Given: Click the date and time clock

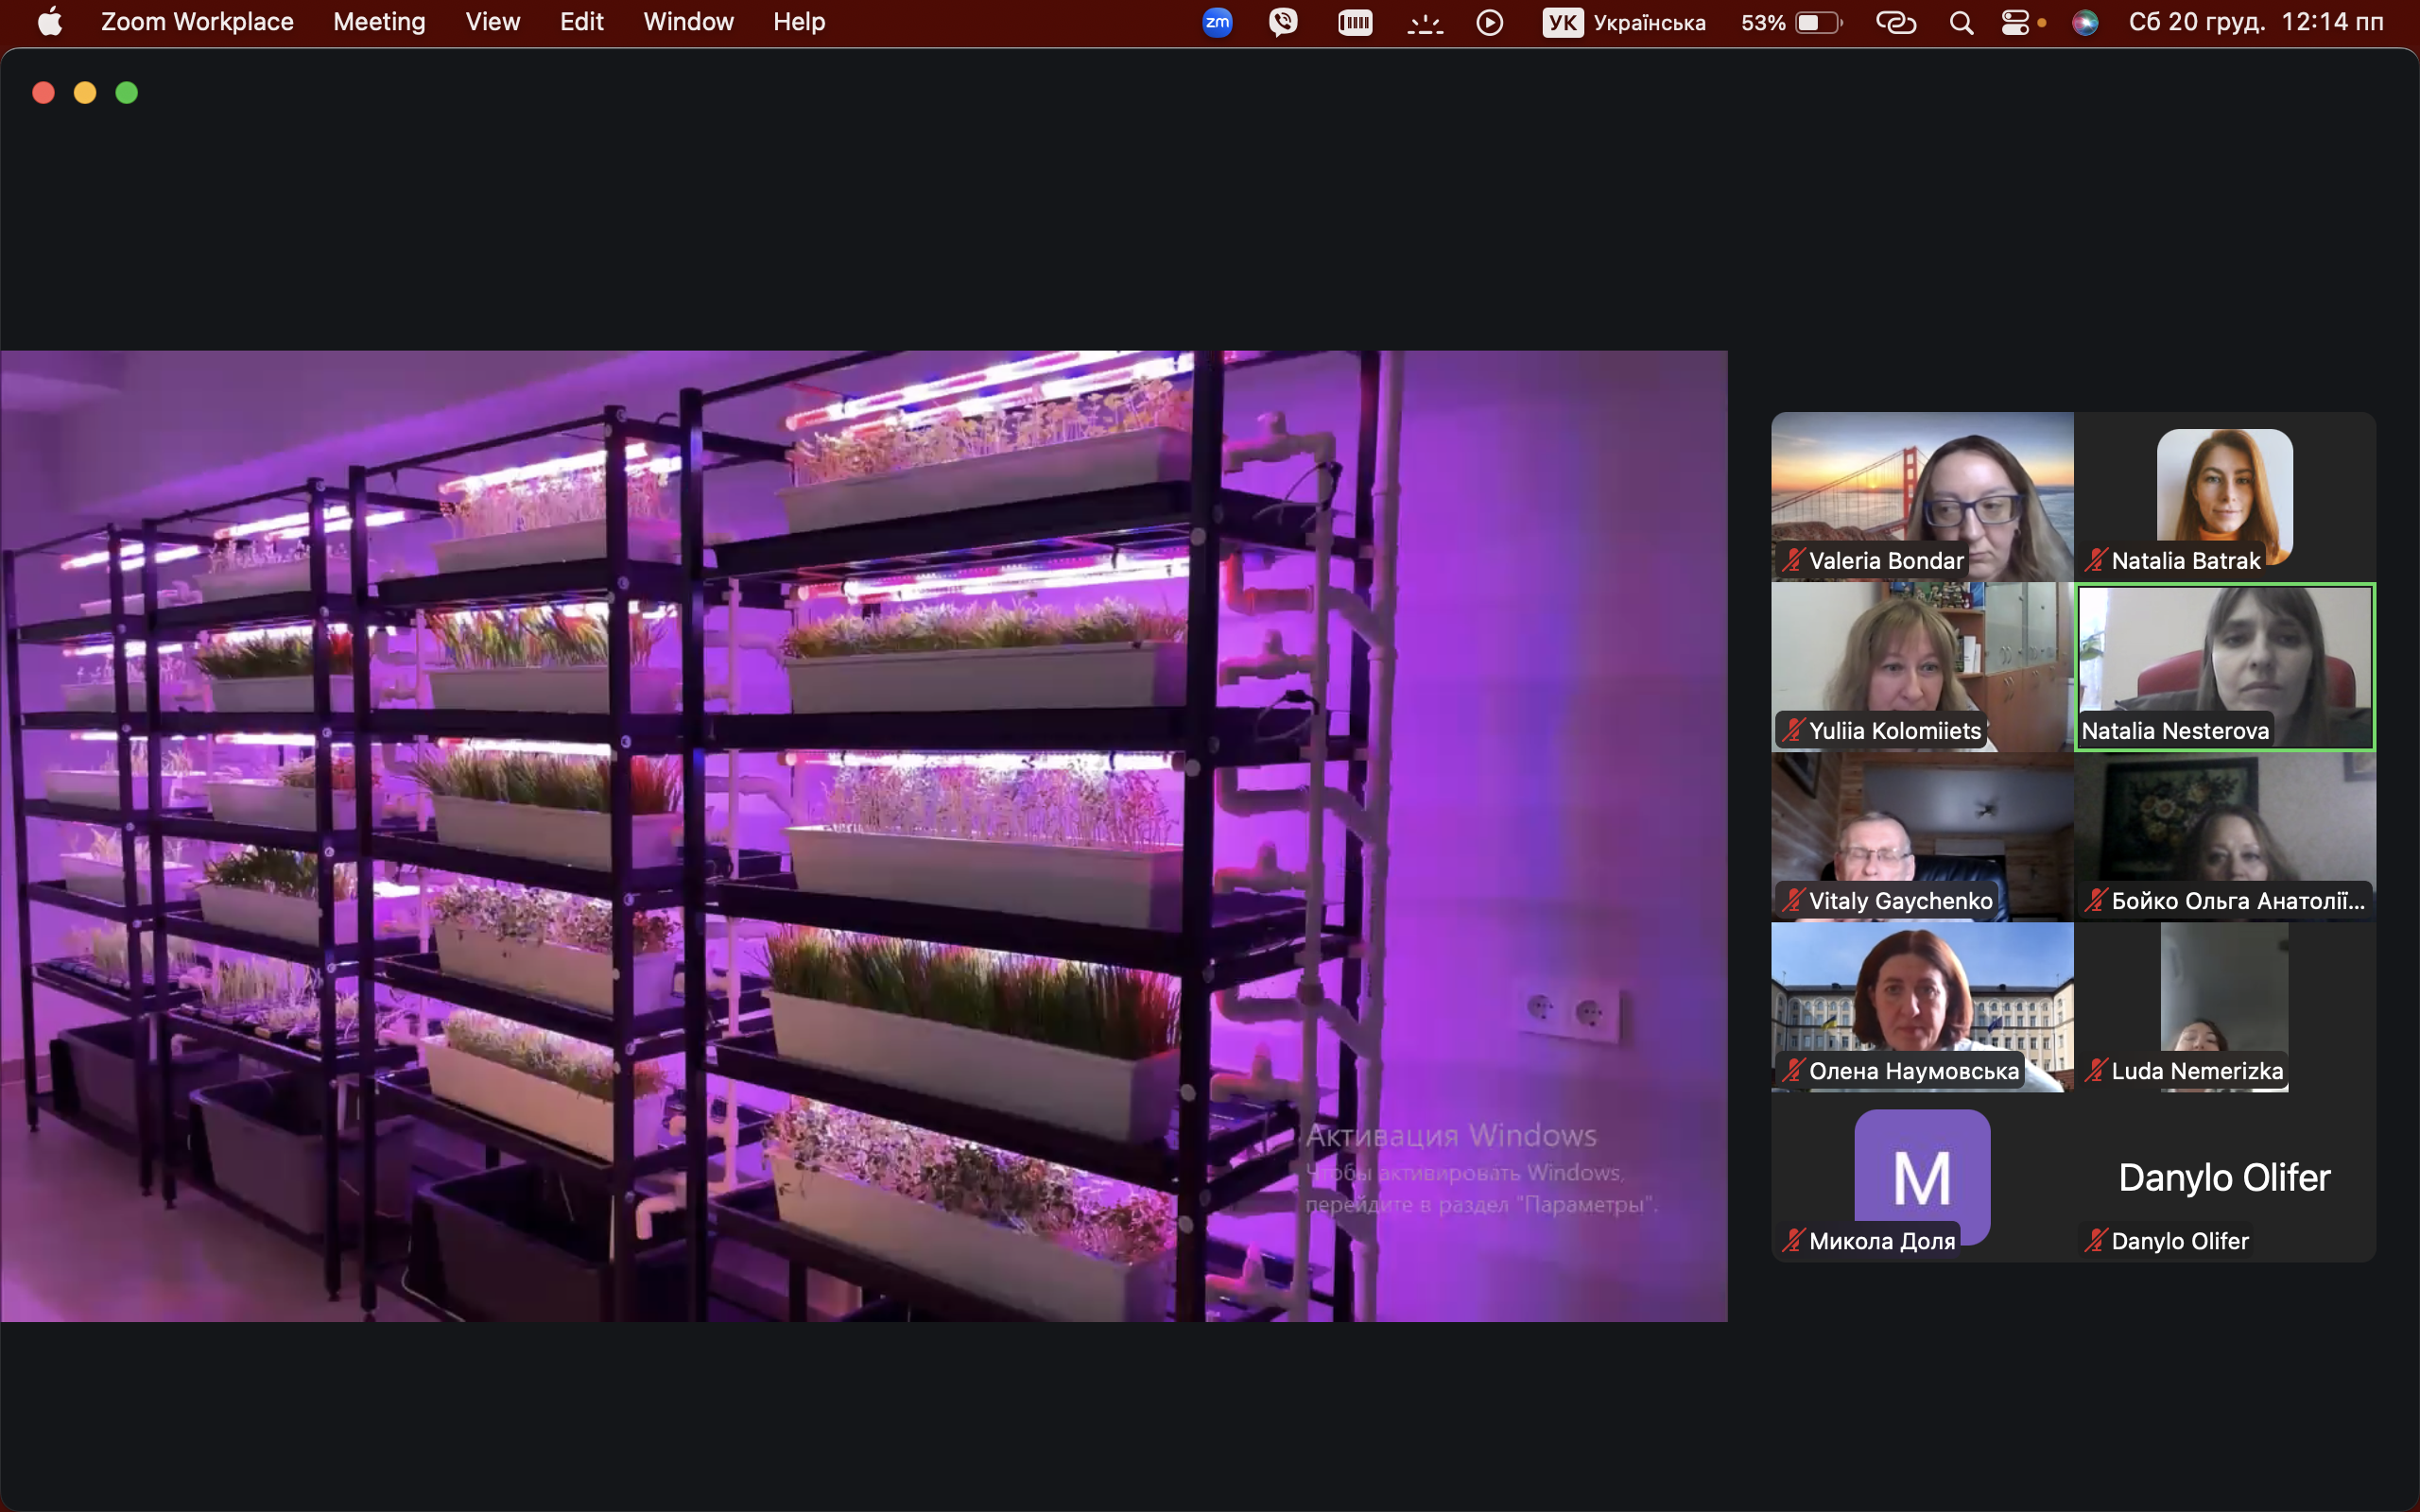Looking at the screenshot, I should point(2256,22).
